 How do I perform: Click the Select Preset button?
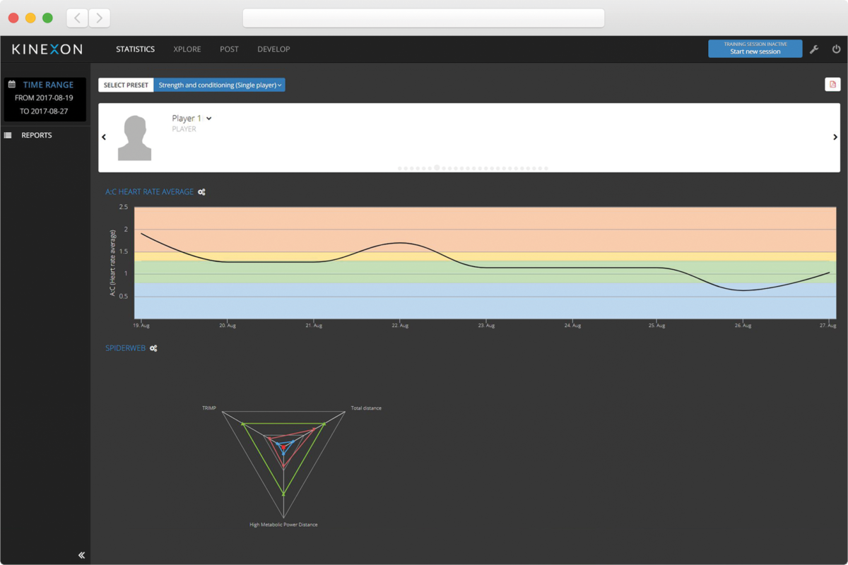coord(126,85)
